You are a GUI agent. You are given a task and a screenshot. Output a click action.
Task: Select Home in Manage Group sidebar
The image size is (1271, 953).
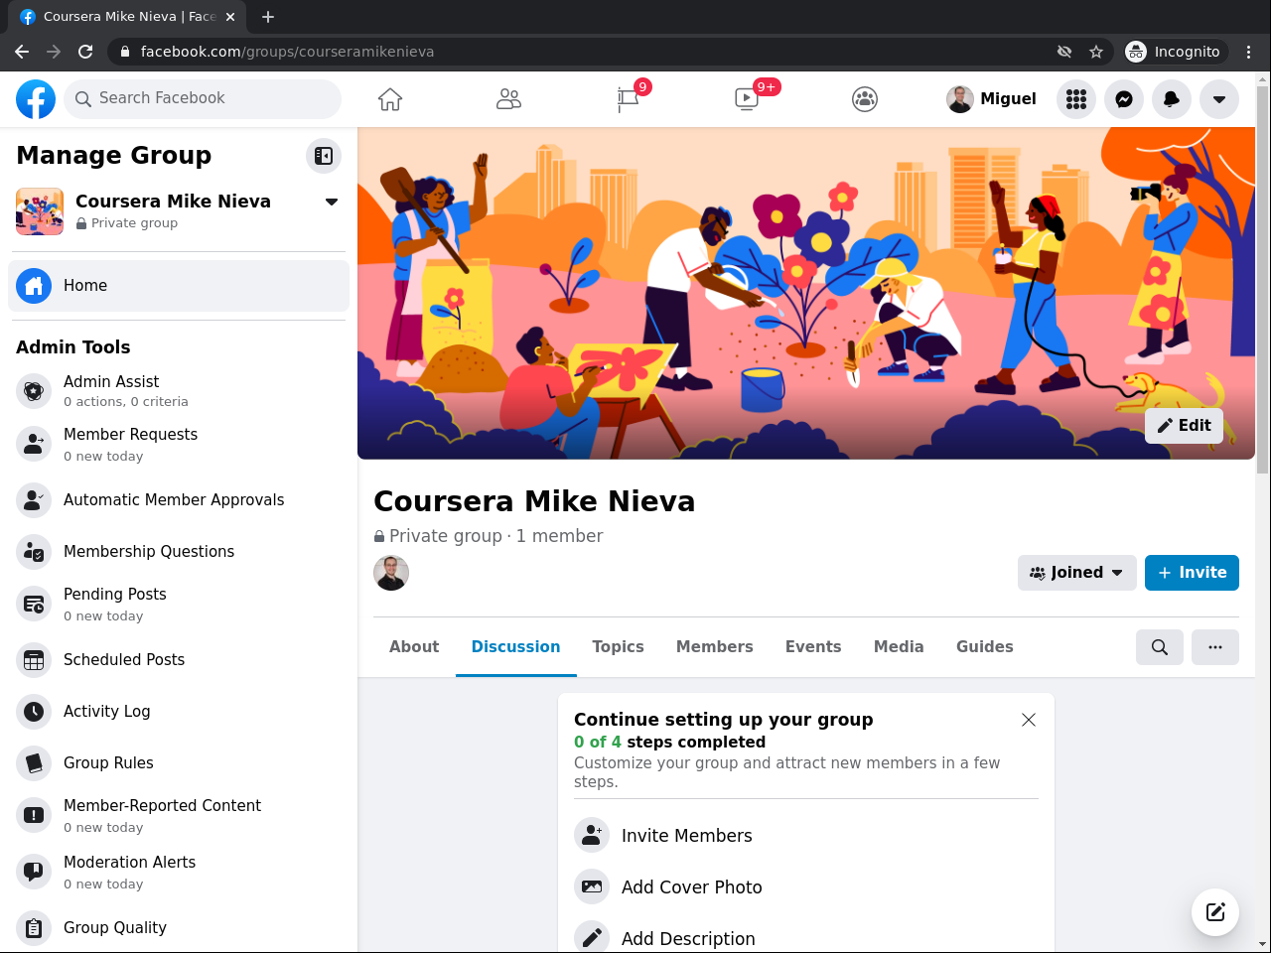coord(179,286)
